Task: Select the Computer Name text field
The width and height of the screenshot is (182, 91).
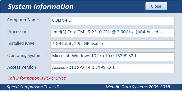Action: (113, 21)
